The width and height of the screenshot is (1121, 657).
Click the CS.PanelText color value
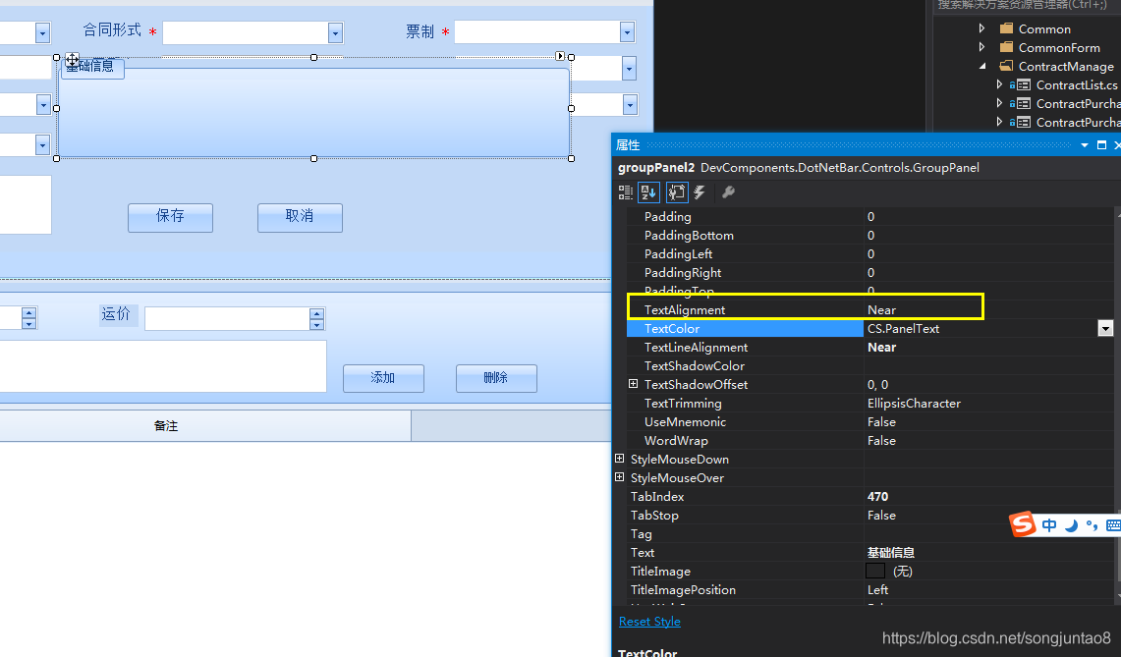[903, 328]
